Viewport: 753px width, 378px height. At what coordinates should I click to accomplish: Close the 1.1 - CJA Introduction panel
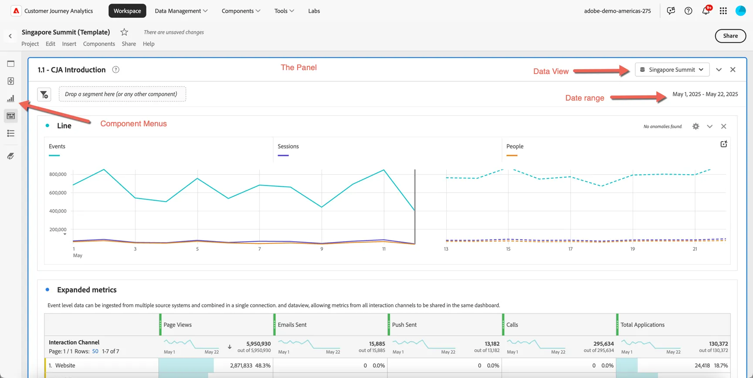click(733, 70)
